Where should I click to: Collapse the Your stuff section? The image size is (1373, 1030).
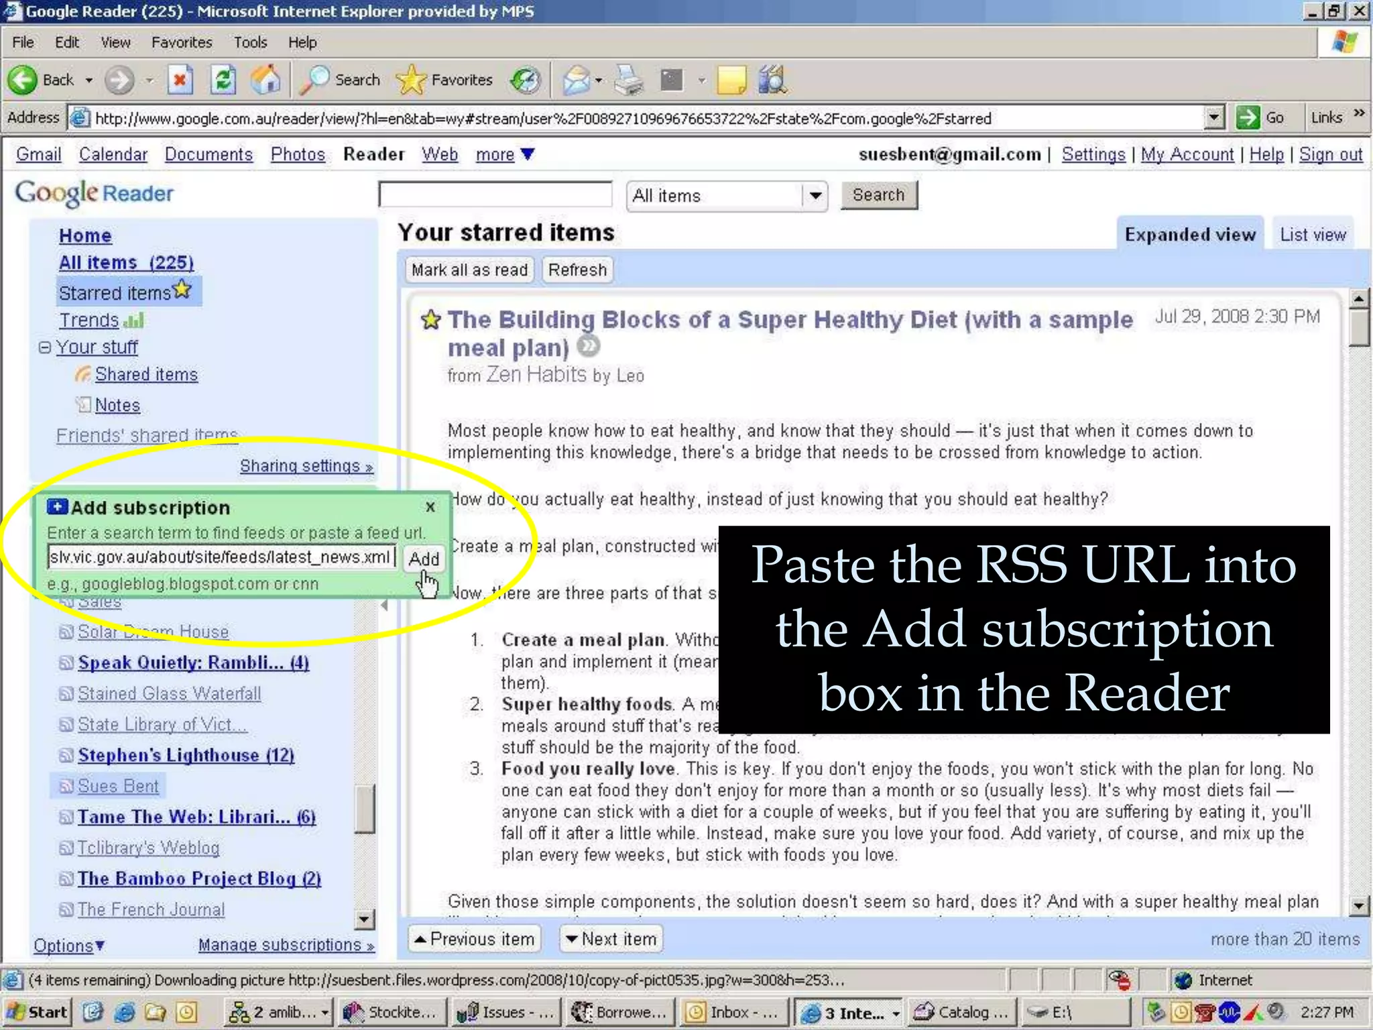pyautogui.click(x=44, y=347)
